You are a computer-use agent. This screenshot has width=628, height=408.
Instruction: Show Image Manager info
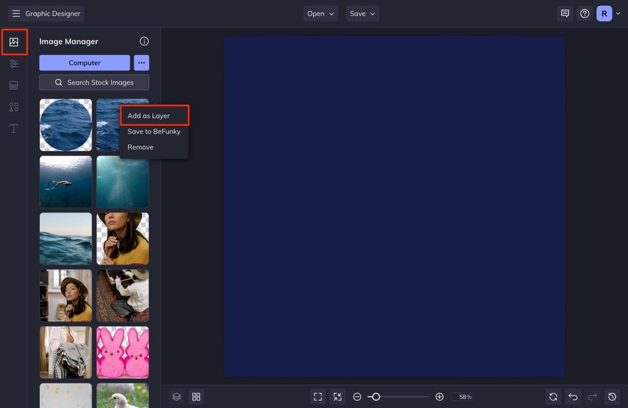click(144, 41)
